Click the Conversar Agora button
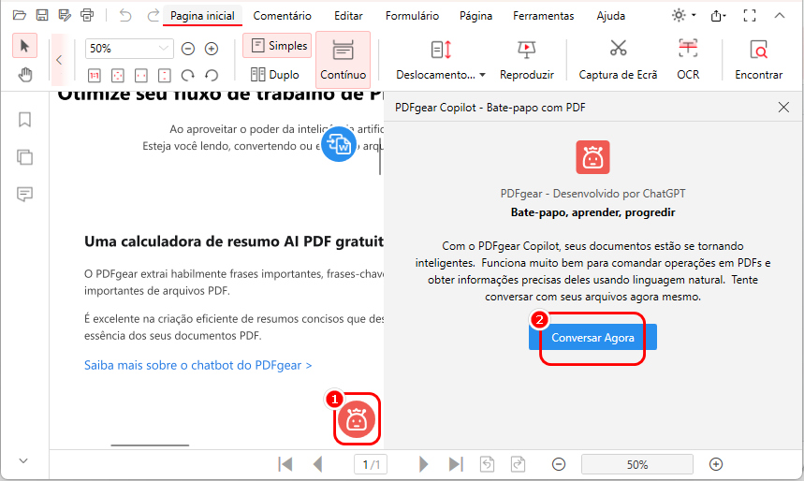This screenshot has width=804, height=481. tap(592, 338)
